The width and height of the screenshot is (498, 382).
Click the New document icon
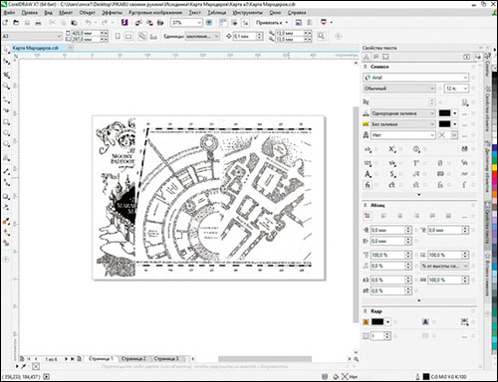pyautogui.click(x=5, y=23)
